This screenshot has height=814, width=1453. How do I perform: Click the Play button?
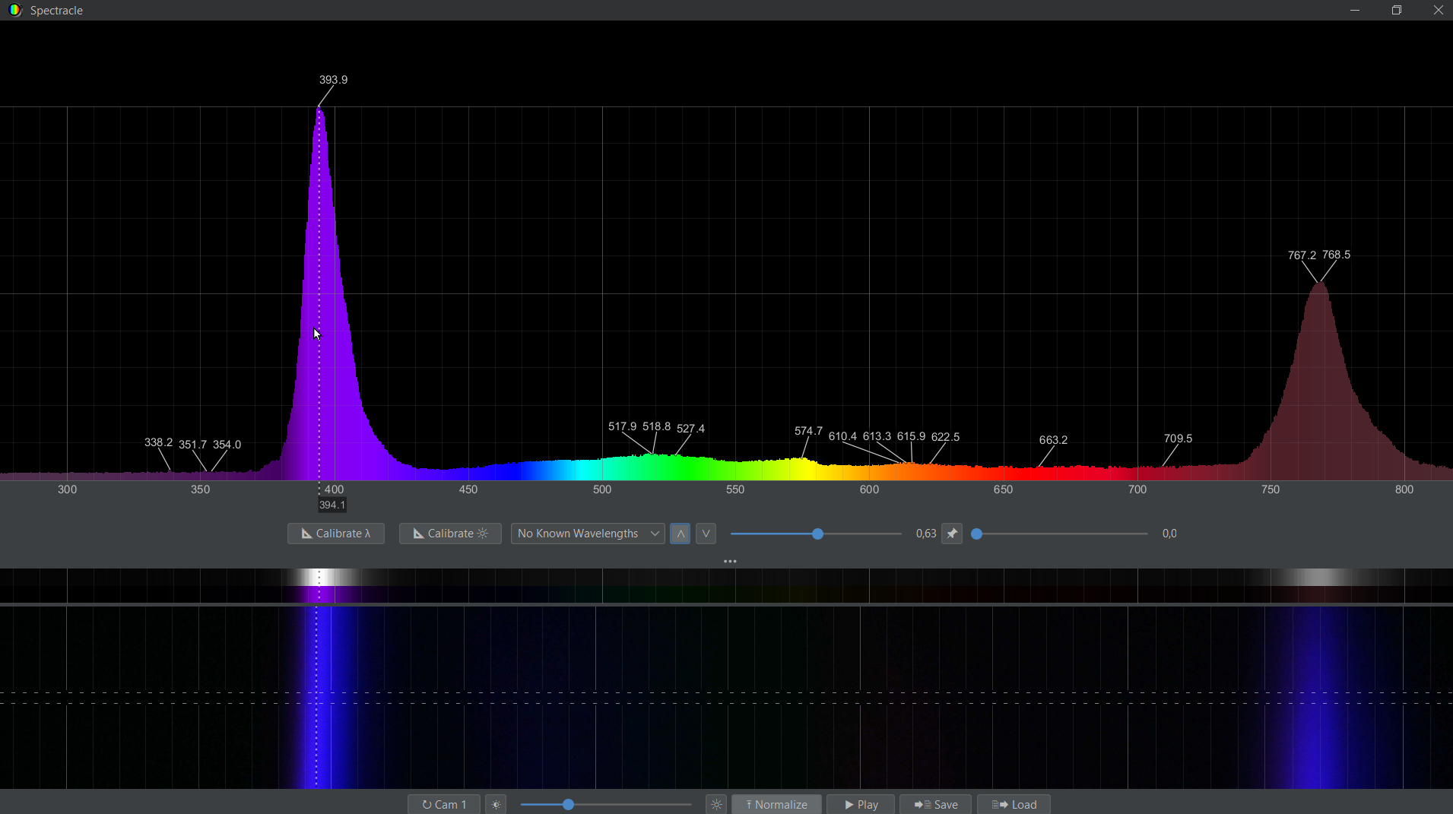click(x=861, y=804)
